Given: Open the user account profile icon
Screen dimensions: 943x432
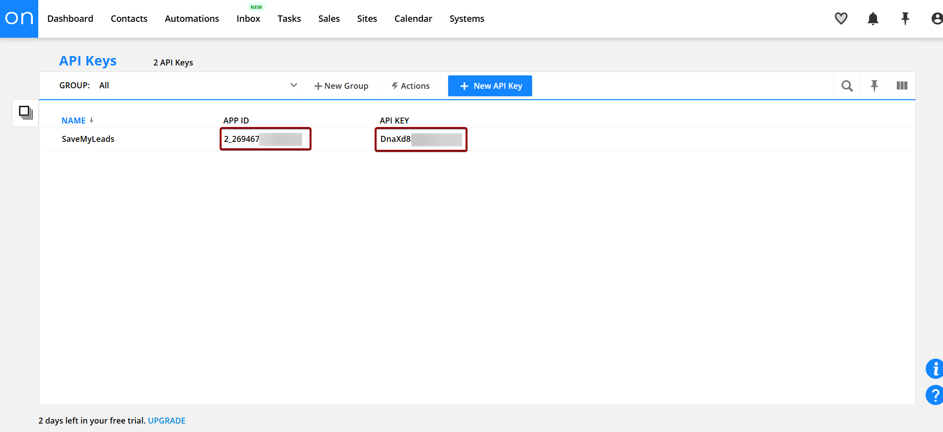Looking at the screenshot, I should click(x=936, y=19).
